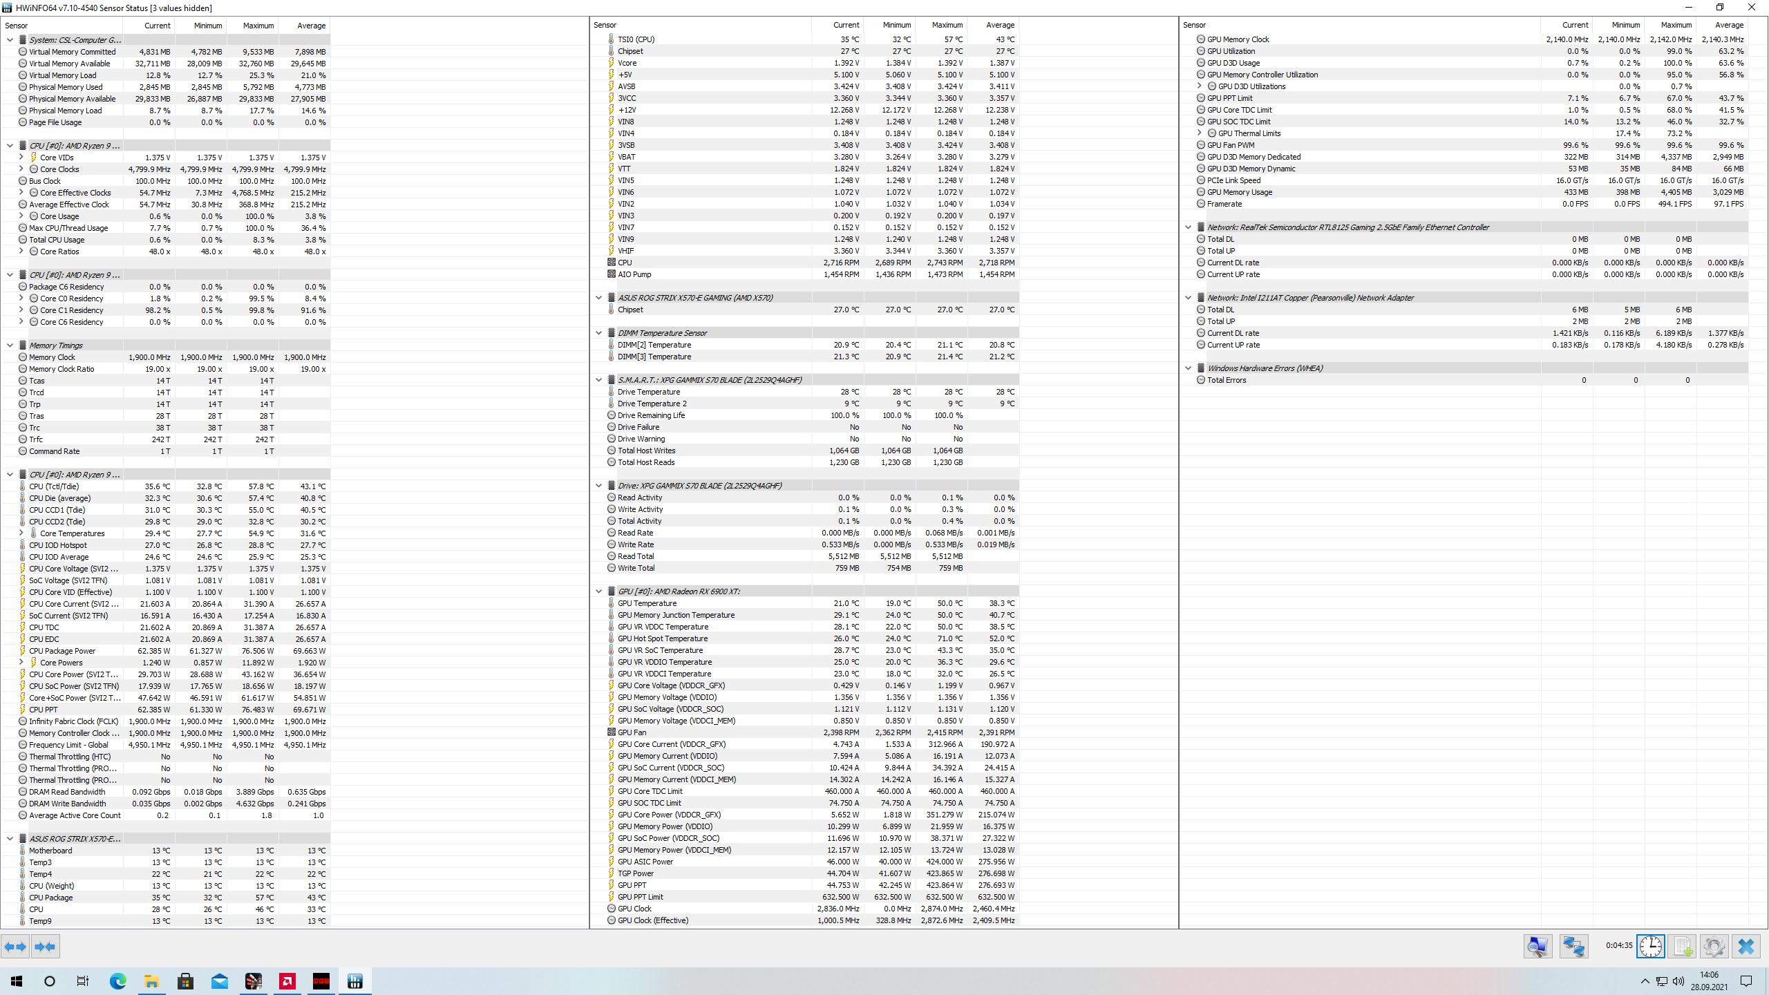The width and height of the screenshot is (1769, 995).
Task: Select the PCIe Link Speed row
Action: (x=1464, y=180)
